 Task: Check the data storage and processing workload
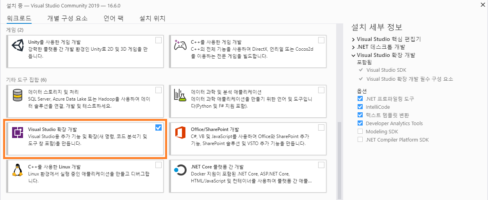click(158, 90)
